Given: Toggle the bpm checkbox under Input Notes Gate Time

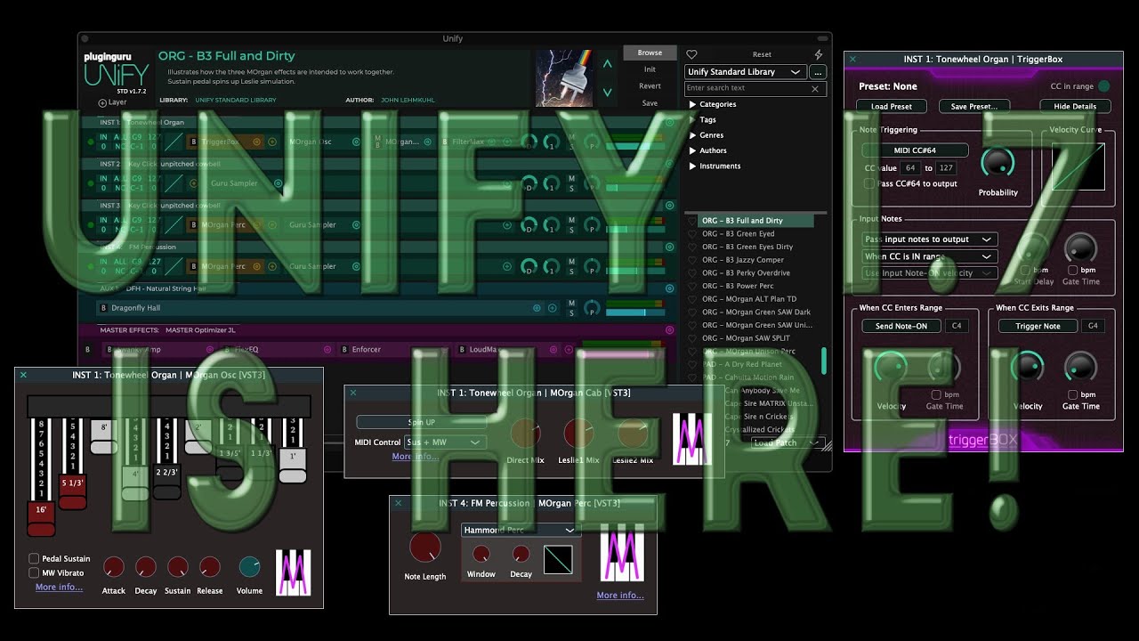Looking at the screenshot, I should (x=1073, y=270).
